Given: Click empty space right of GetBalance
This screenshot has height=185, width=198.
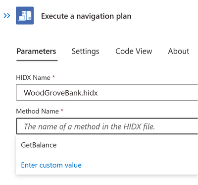Looking at the screenshot, I should [127, 145].
